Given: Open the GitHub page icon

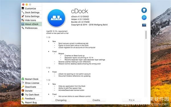Looking at the screenshot, I should [144, 10].
